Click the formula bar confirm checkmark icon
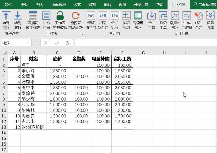This screenshot has height=153, width=217. point(57,43)
